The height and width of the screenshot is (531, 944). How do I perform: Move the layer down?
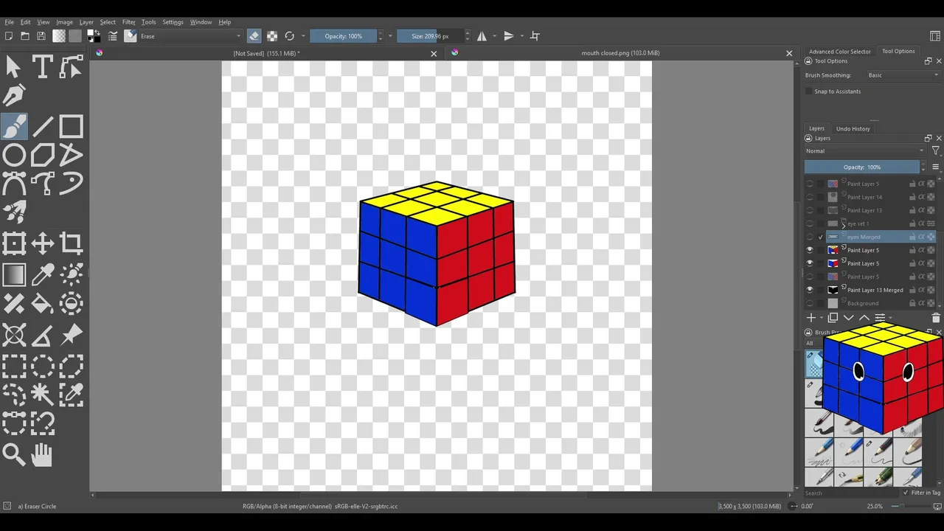coord(849,318)
